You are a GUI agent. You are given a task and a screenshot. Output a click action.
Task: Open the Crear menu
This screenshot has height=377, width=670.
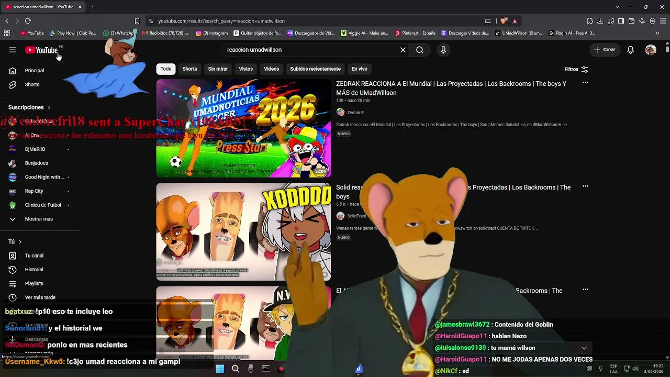pyautogui.click(x=604, y=50)
